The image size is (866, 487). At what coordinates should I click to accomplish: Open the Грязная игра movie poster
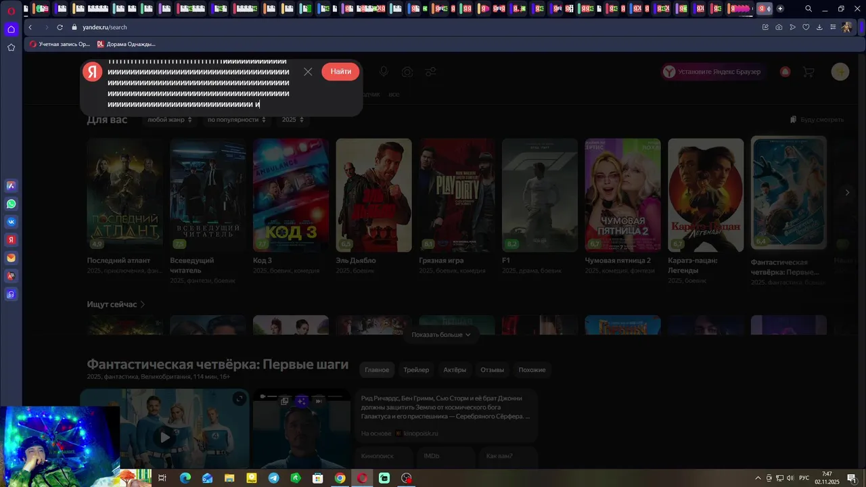point(457,195)
